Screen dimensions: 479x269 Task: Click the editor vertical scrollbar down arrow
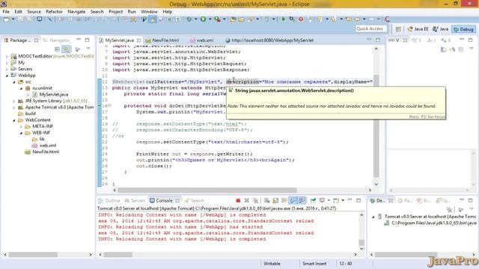pyautogui.click(x=376, y=184)
